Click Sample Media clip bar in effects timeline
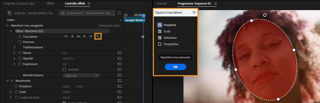Screen dimensions: 320x103 135,20
